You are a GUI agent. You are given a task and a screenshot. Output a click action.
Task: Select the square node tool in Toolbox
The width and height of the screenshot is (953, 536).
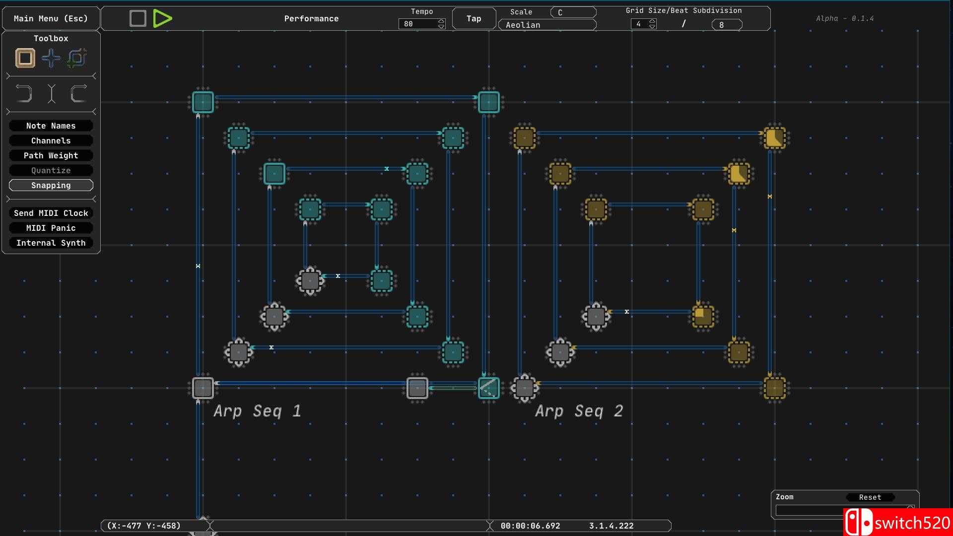point(25,59)
